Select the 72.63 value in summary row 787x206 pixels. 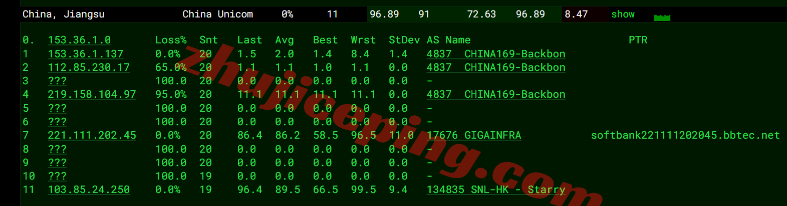[x=481, y=14]
